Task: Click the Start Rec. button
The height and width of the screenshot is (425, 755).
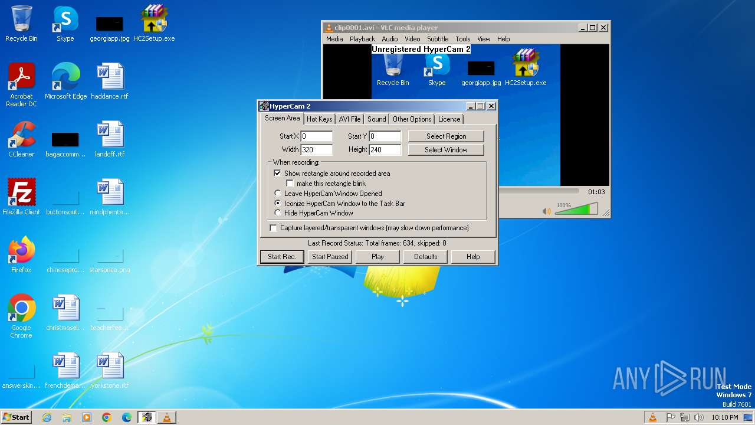Action: [282, 257]
